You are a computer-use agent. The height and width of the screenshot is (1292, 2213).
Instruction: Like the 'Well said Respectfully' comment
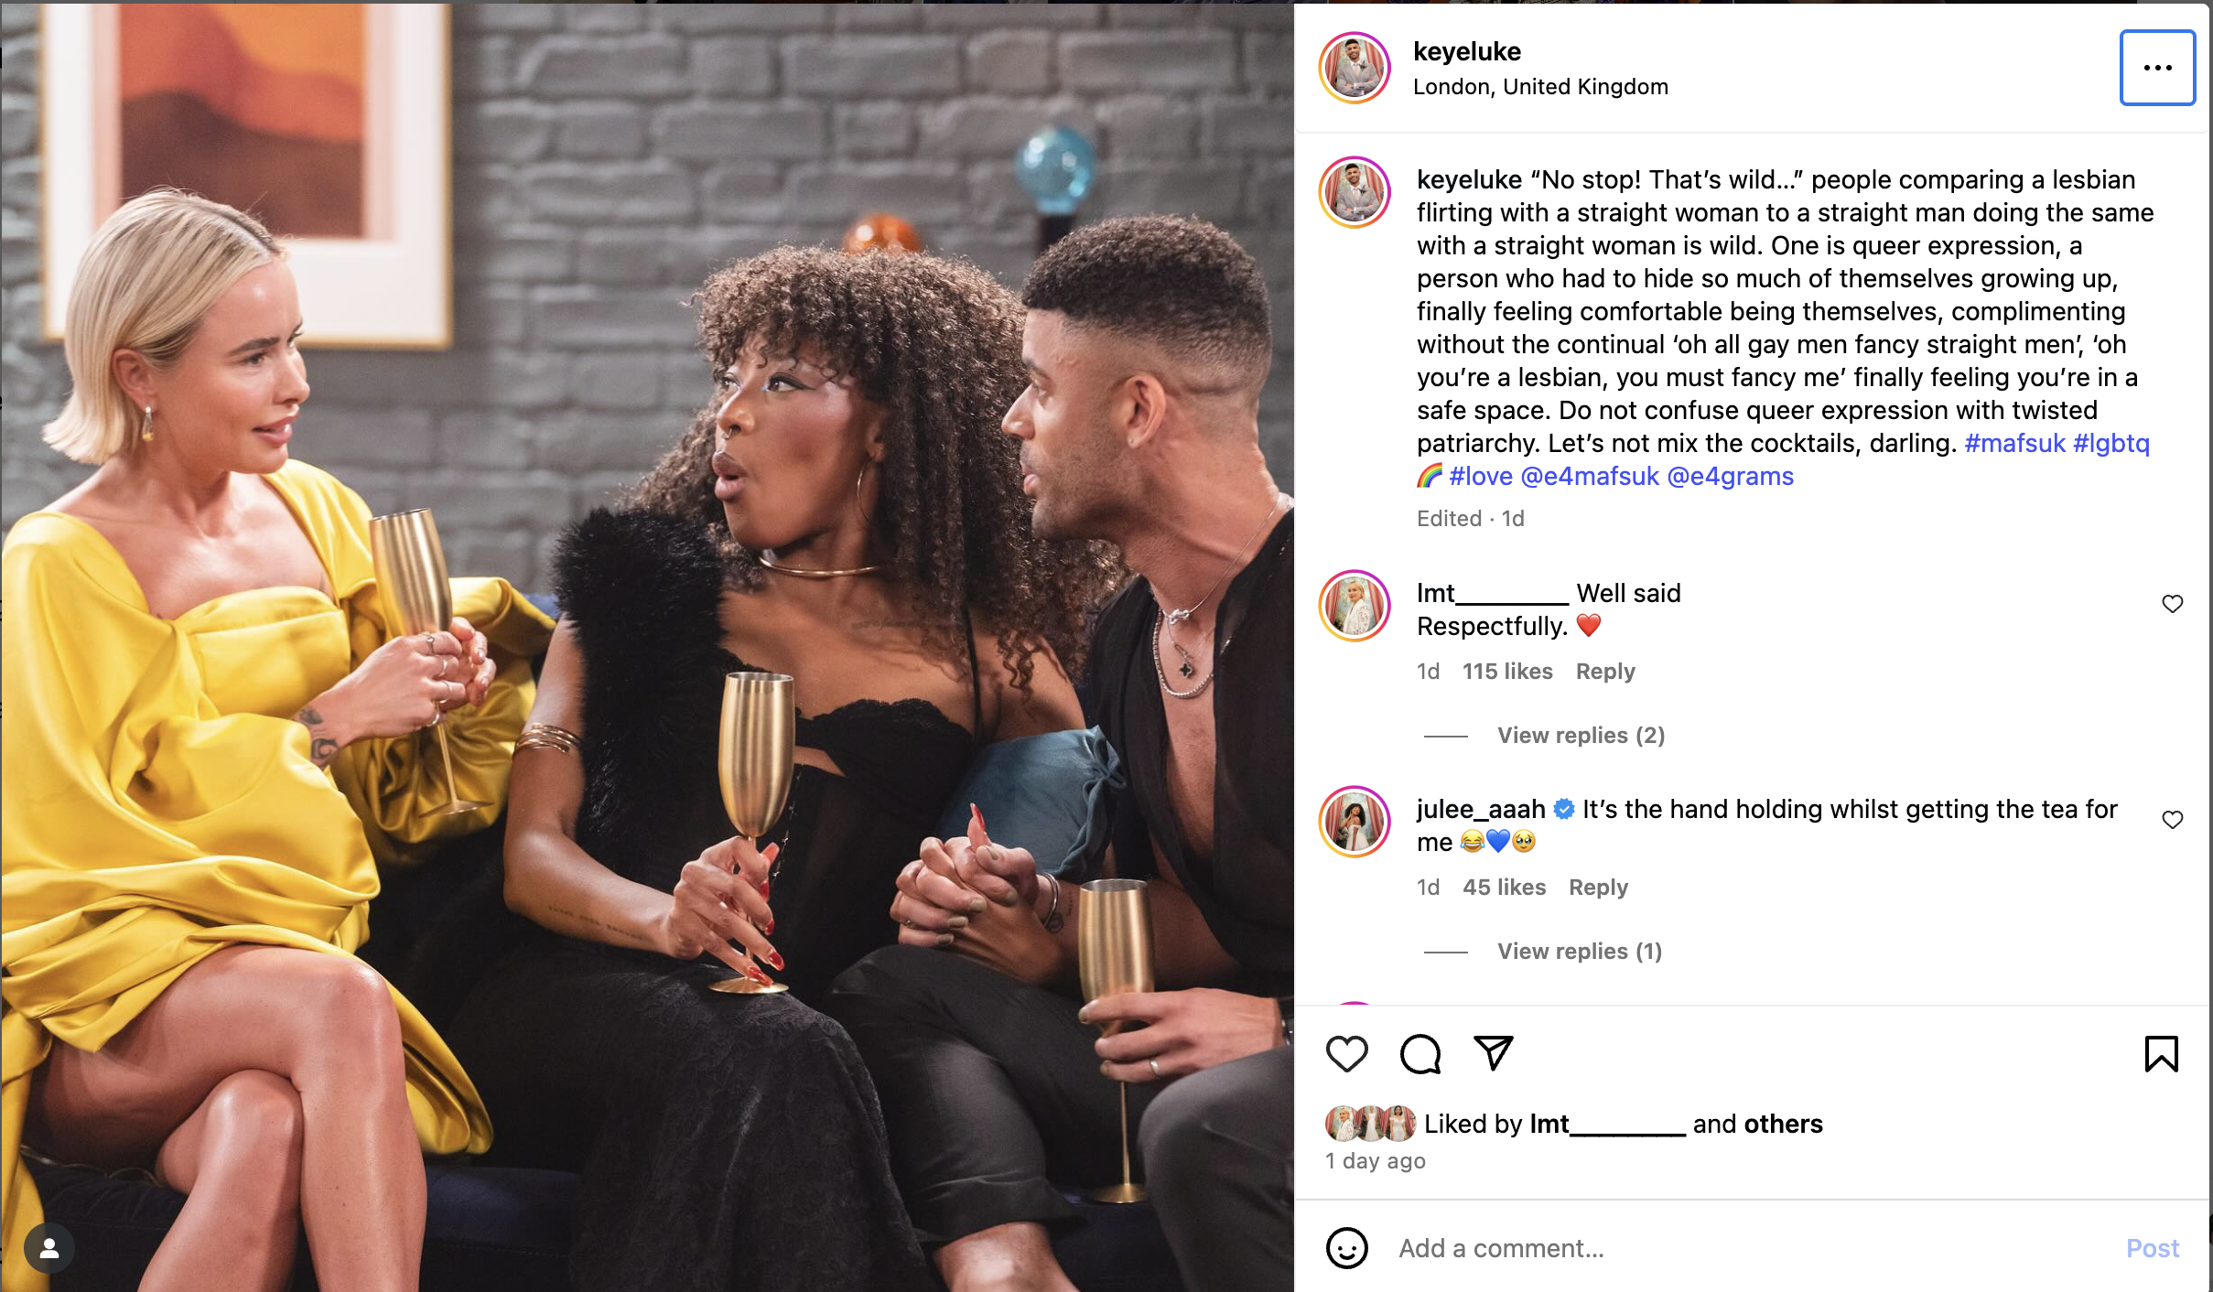click(x=2173, y=604)
